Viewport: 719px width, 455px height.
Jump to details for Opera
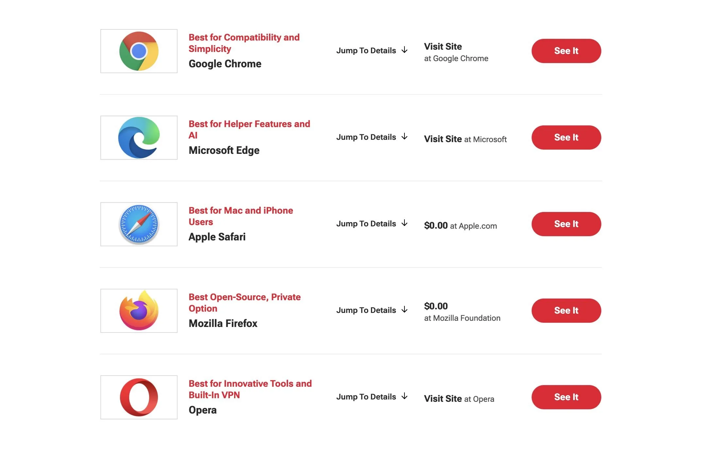(372, 397)
